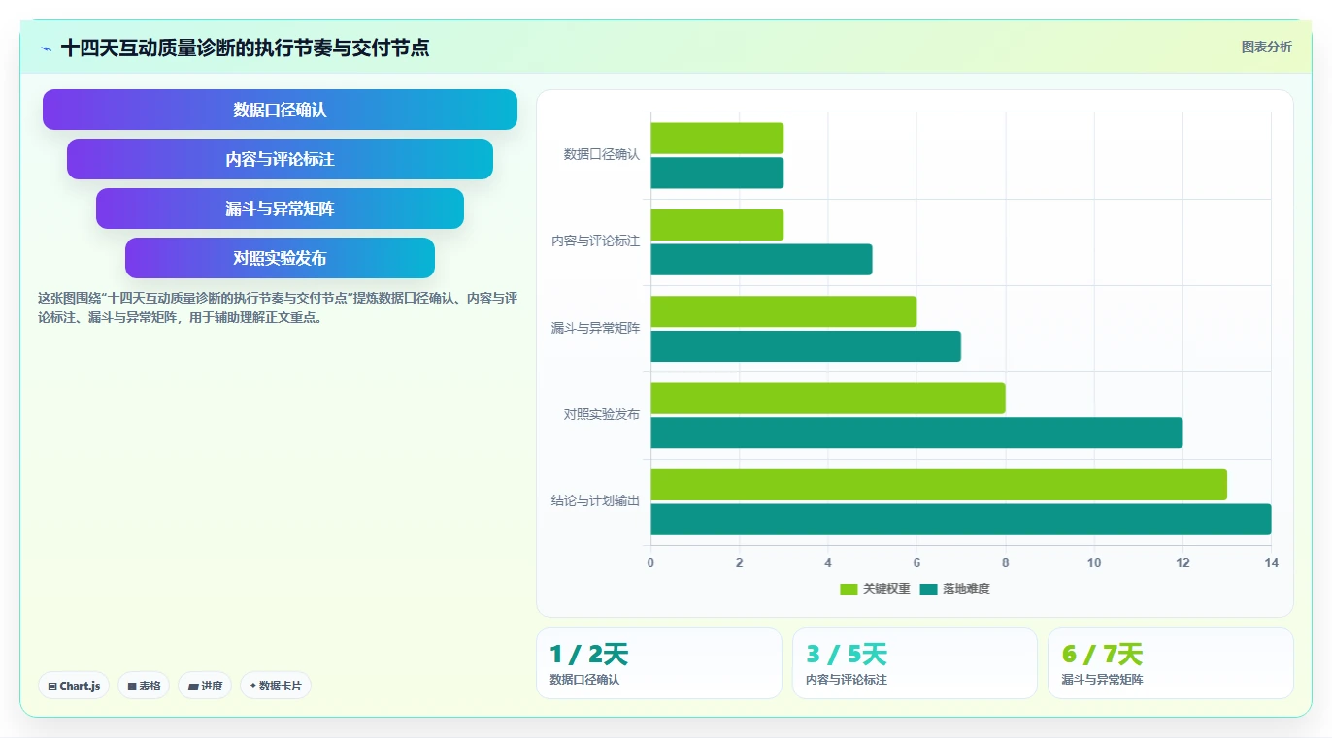Open the 3 / 5天 data card
This screenshot has width=1332, height=738.
click(915, 663)
